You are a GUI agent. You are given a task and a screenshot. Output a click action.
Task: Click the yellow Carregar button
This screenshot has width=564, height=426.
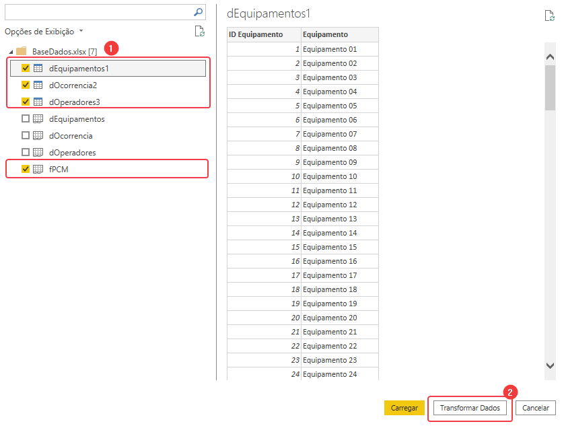coord(404,408)
